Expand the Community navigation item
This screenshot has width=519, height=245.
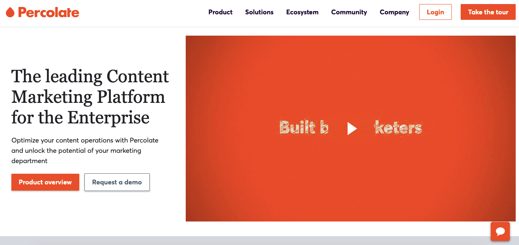point(349,12)
